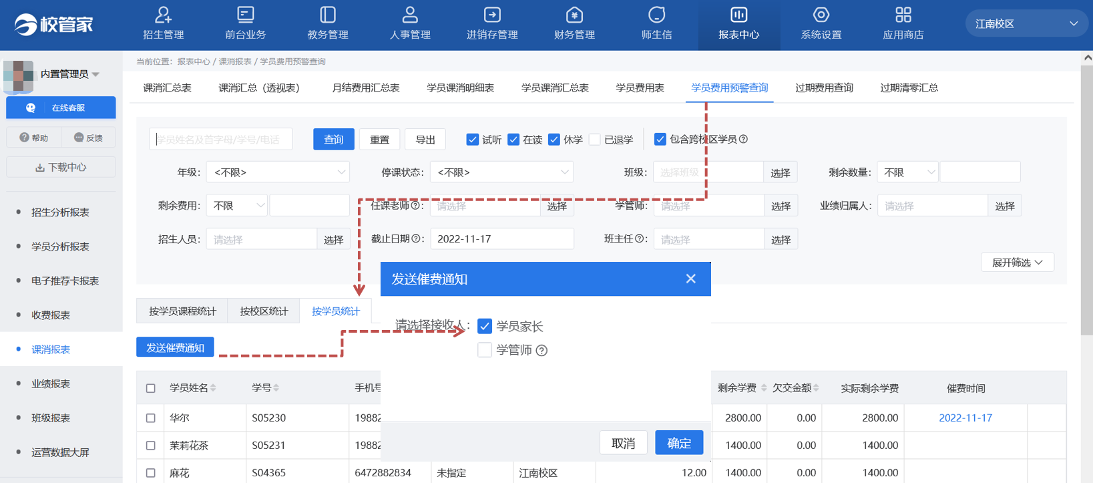Click the help icon beside 学管师
Viewport: 1093px width, 483px height.
542,351
